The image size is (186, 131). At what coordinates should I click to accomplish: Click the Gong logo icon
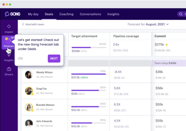click(x=7, y=14)
